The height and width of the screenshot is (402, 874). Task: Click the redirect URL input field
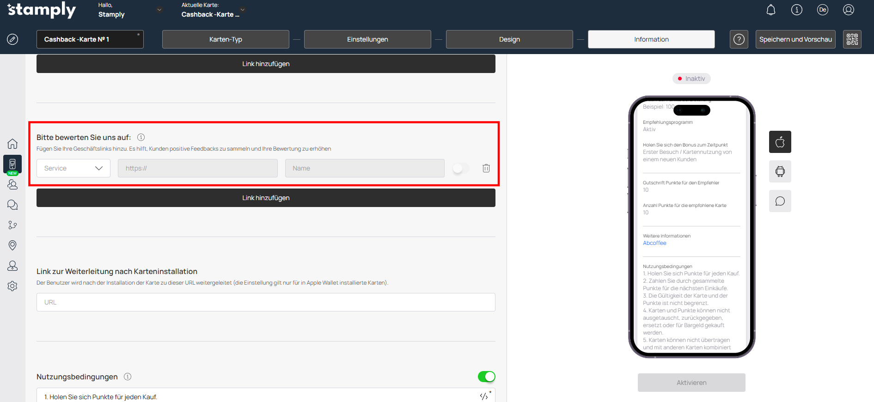[266, 302]
